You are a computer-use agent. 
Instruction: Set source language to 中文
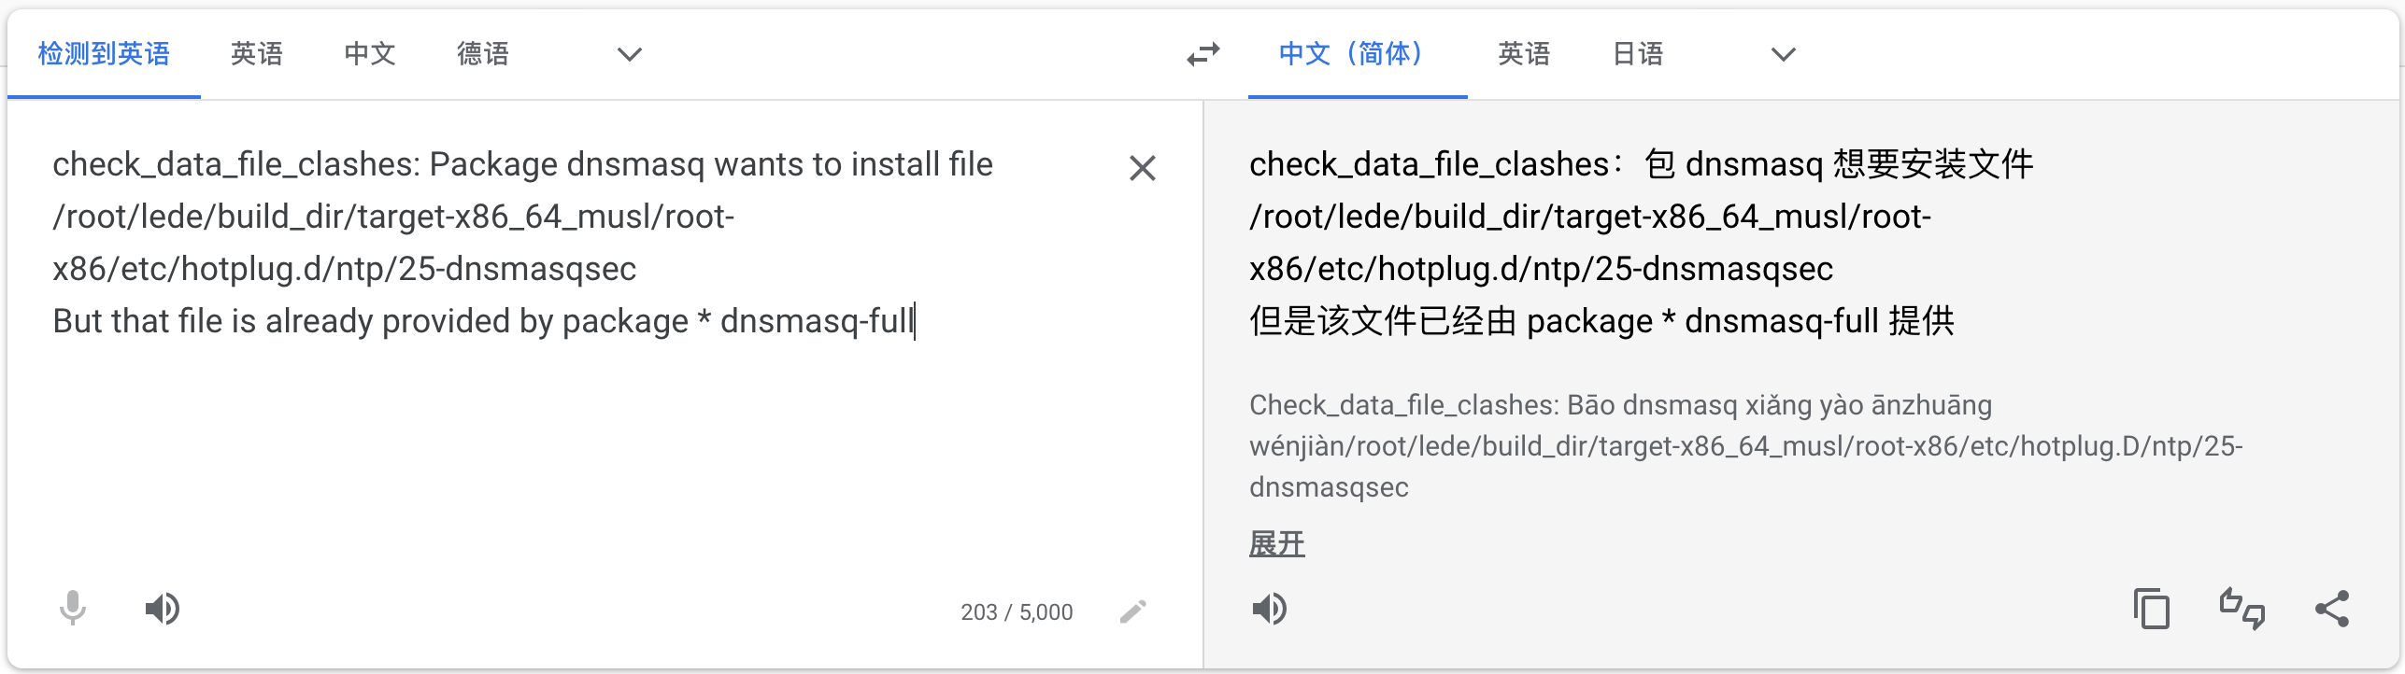tap(368, 54)
